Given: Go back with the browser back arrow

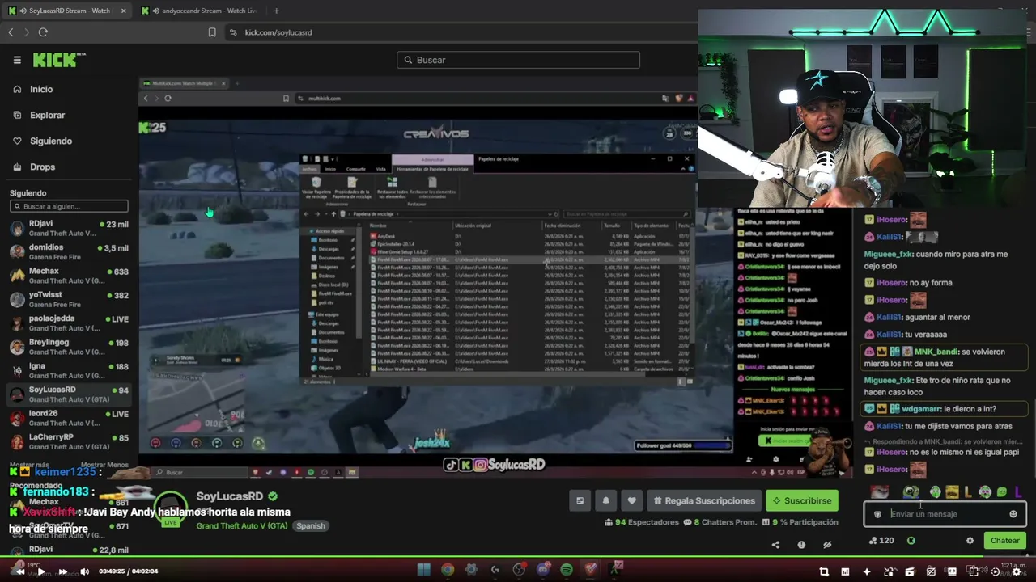Looking at the screenshot, I should pyautogui.click(x=11, y=32).
